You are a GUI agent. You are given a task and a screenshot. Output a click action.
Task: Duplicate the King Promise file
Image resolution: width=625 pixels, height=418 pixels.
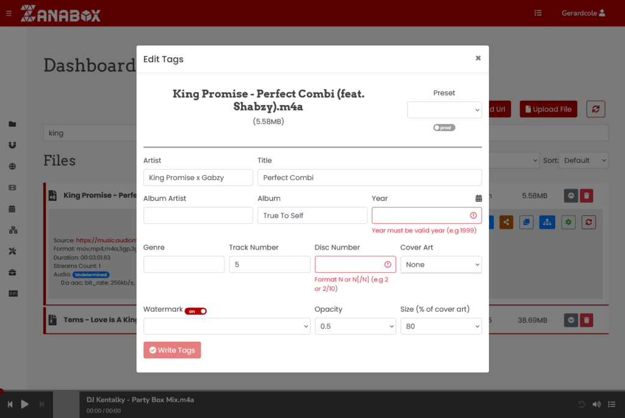526,222
